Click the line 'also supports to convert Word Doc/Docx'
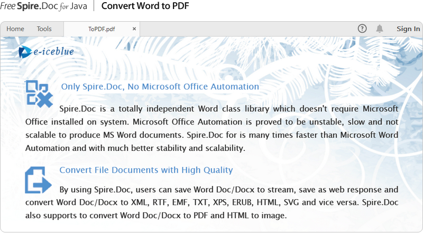The width and height of the screenshot is (423, 233). click(x=156, y=216)
